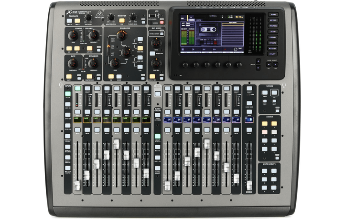Enable the Gate button

(69, 76)
